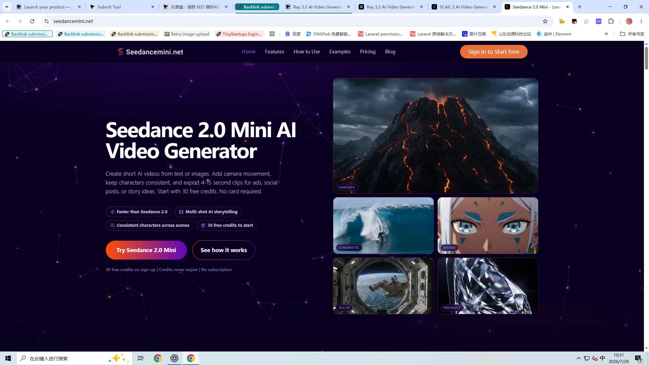Open the Chrome three-dot menu
649x365 pixels.
[641, 21]
